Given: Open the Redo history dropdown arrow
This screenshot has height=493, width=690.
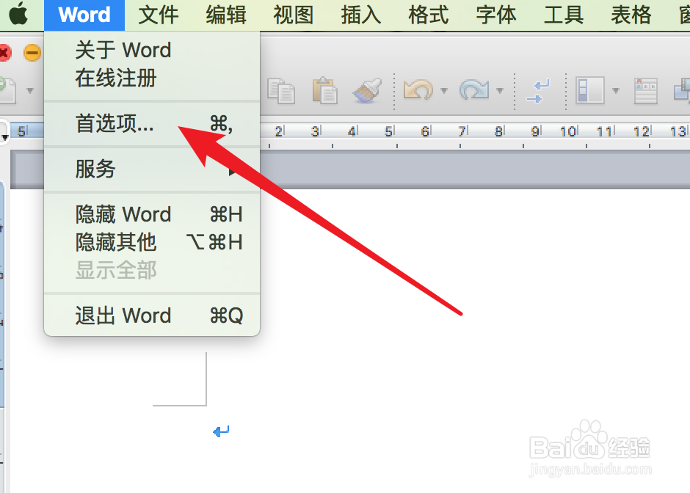Looking at the screenshot, I should point(500,91).
